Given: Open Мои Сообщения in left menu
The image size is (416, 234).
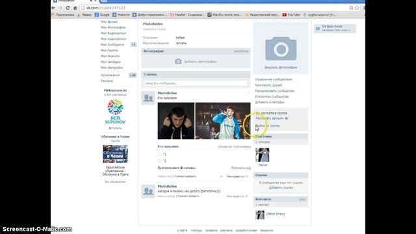Looking at the screenshot, I should (x=112, y=45).
